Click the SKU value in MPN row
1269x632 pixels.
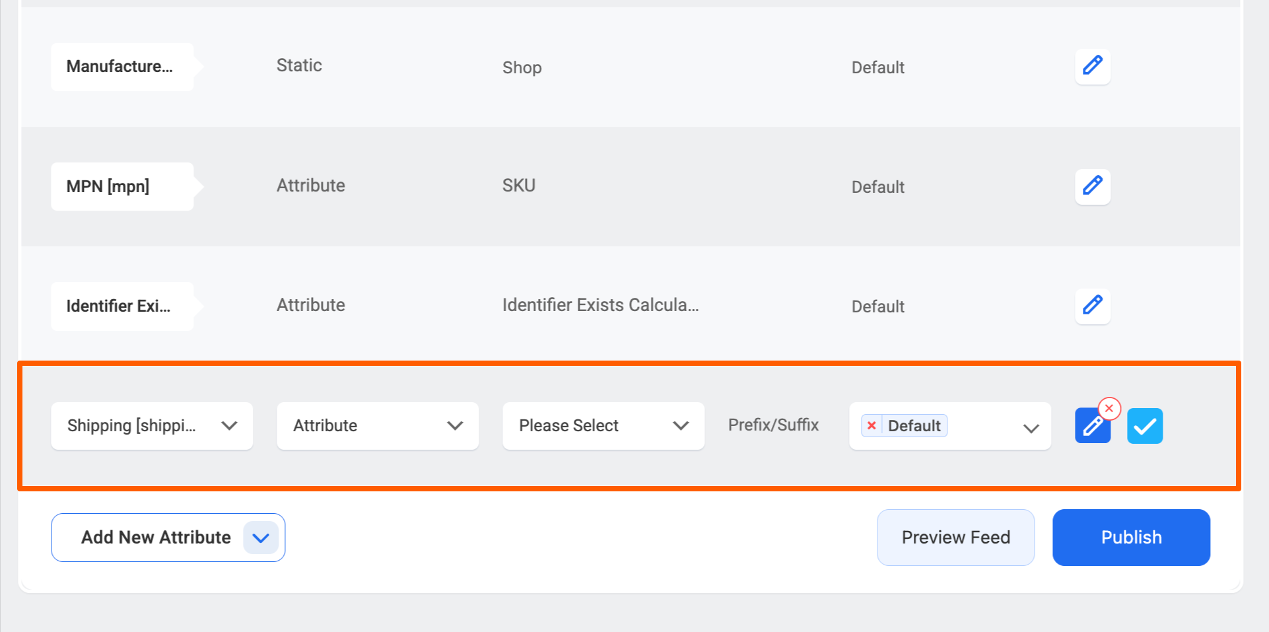pyautogui.click(x=518, y=186)
